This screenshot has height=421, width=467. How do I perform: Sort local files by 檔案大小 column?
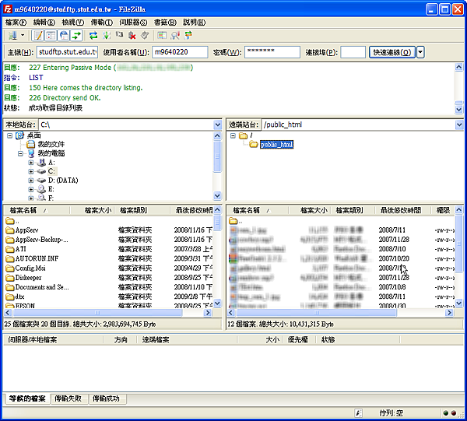[x=92, y=210]
